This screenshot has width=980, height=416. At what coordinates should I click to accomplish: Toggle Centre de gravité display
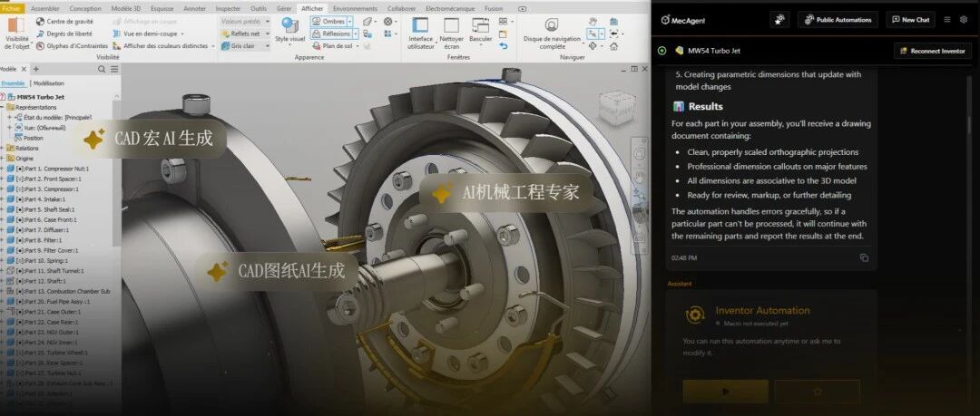[64, 21]
